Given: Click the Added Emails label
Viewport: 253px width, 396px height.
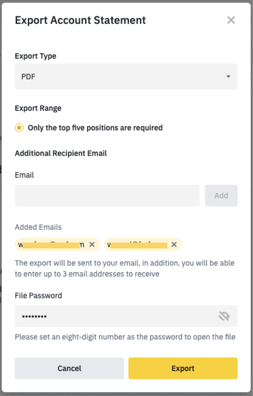Looking at the screenshot, I should pos(38,227).
